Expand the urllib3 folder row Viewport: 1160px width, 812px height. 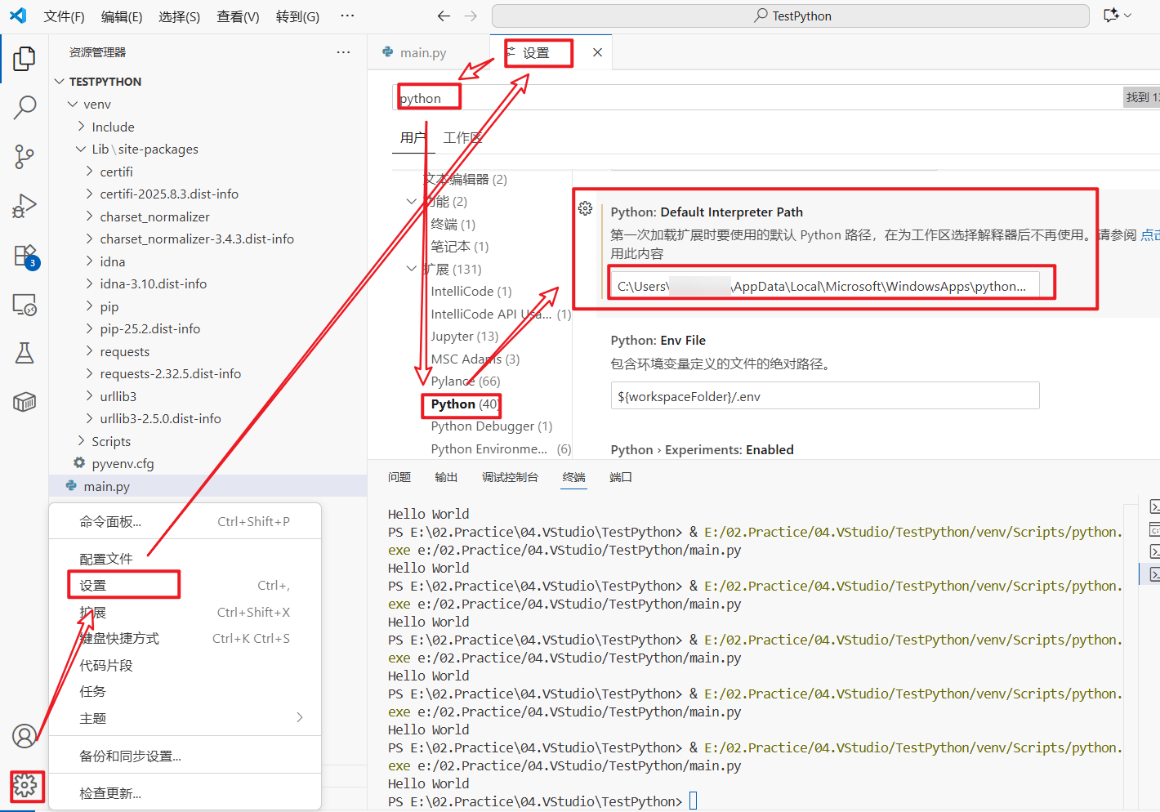(x=208, y=396)
